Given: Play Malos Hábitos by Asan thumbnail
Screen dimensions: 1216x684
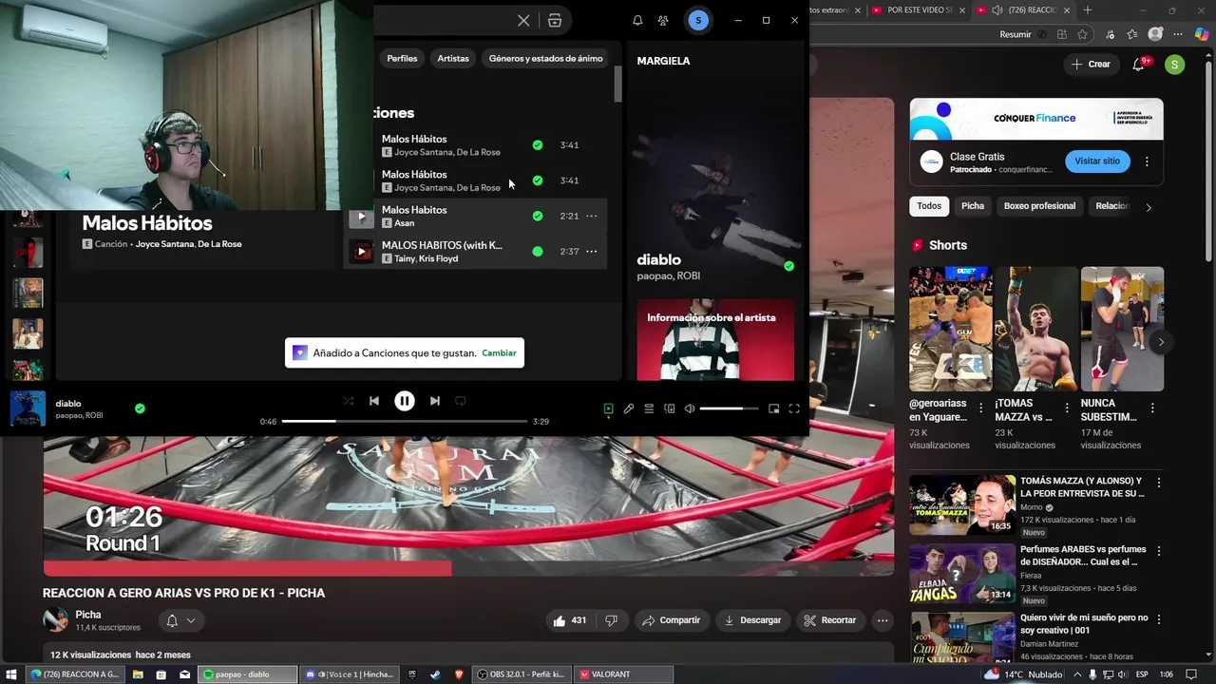Looking at the screenshot, I should 361,216.
